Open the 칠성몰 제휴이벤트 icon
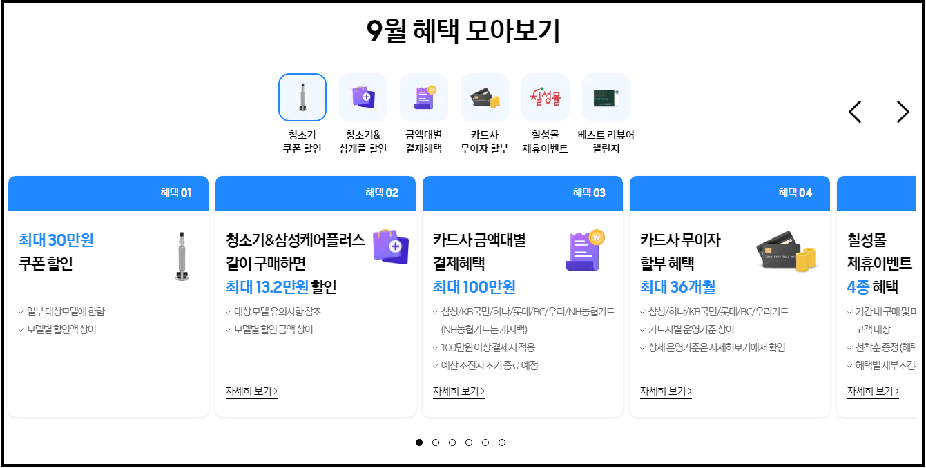926x468 pixels. pos(545,97)
